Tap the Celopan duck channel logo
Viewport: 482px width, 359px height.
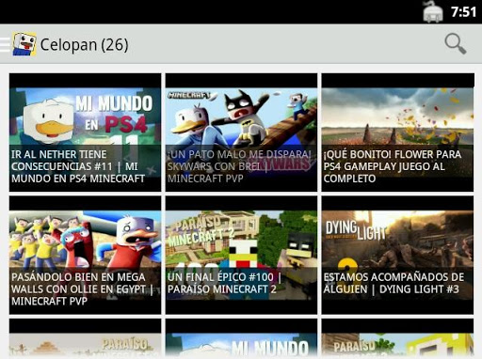(x=24, y=44)
